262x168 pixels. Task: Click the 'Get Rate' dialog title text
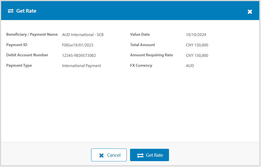[x=26, y=11]
